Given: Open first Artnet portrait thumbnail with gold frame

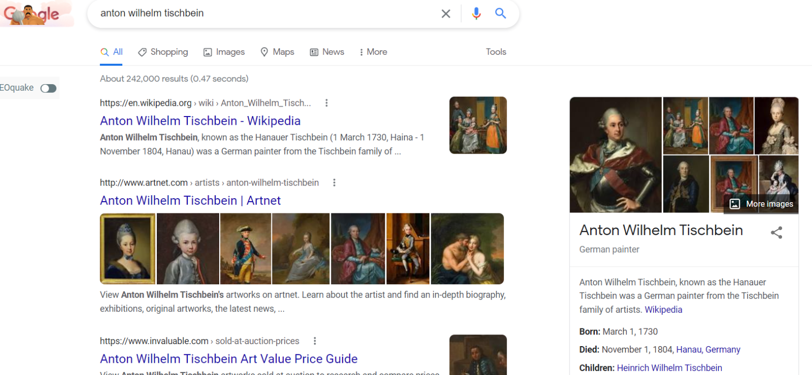Looking at the screenshot, I should coord(128,248).
